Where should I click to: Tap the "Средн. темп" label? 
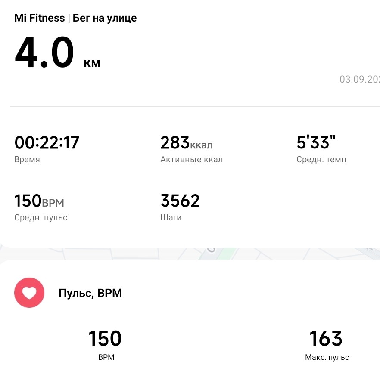click(321, 160)
